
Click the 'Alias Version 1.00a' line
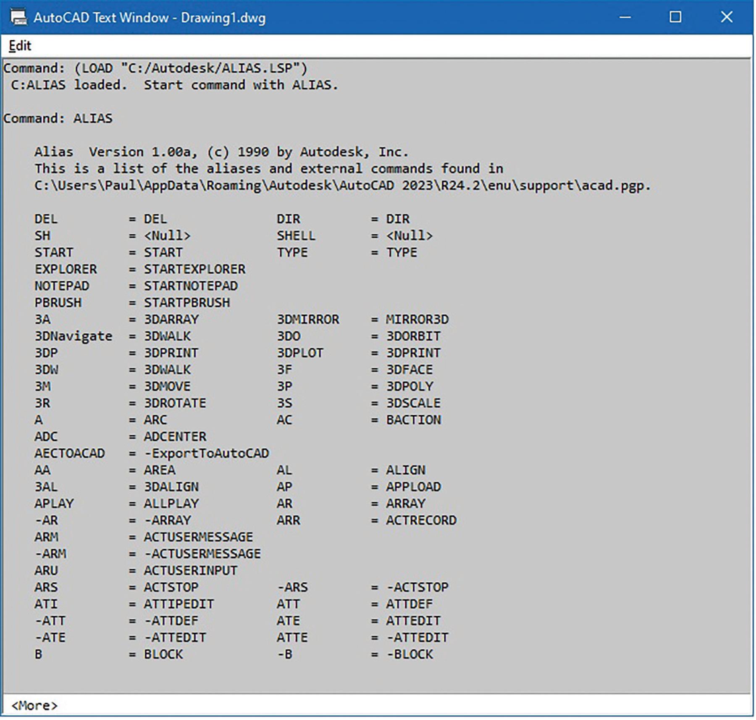click(x=221, y=152)
